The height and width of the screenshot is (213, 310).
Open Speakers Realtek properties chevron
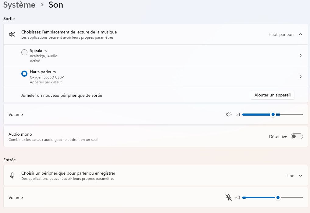(301, 55)
